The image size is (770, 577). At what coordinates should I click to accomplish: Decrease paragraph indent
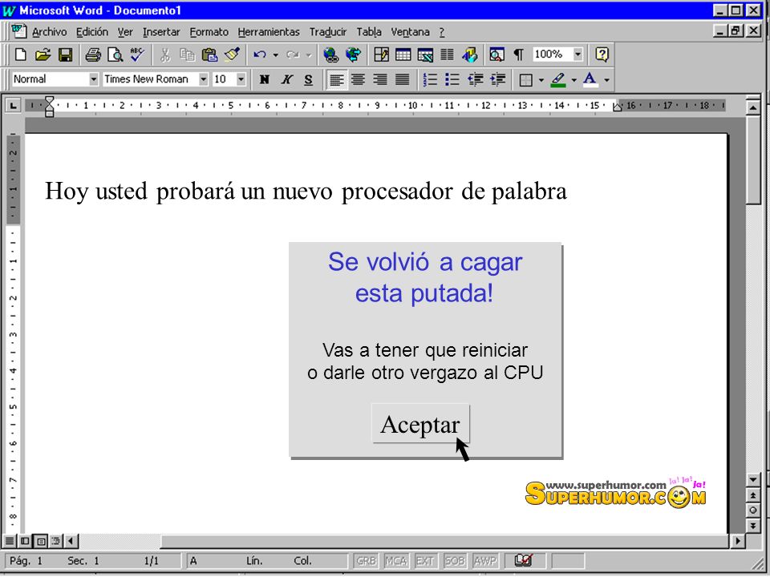(x=475, y=79)
